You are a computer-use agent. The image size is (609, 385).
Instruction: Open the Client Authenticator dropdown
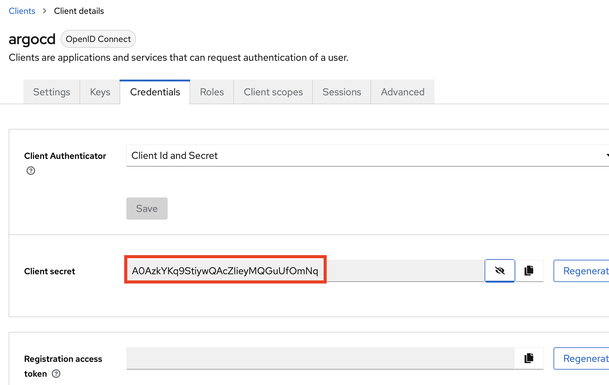tap(367, 155)
